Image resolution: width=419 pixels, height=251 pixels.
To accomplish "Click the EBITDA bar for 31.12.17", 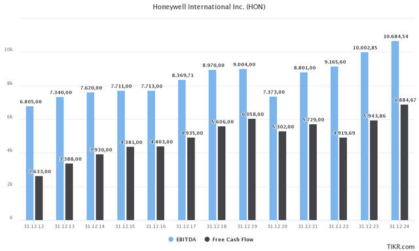I will coord(182,150).
